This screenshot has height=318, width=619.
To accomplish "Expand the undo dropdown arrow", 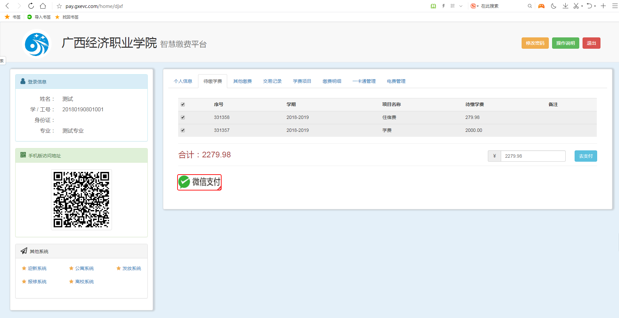I will click(595, 6).
